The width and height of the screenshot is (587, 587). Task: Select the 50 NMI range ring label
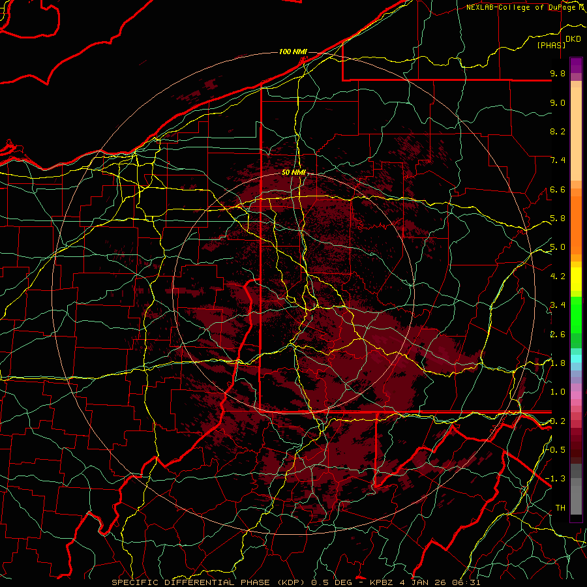[x=293, y=172]
